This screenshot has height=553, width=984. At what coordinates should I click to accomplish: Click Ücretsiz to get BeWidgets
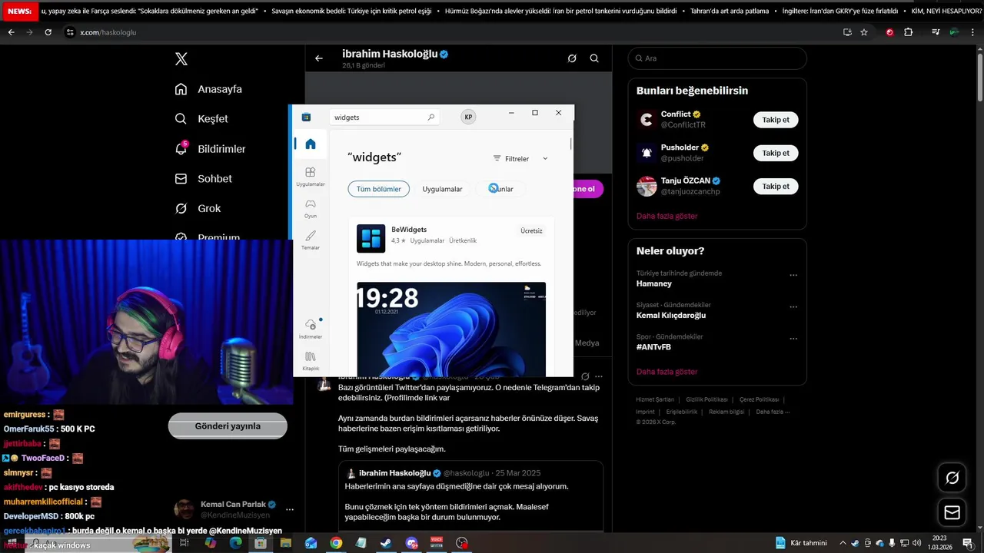coord(531,231)
